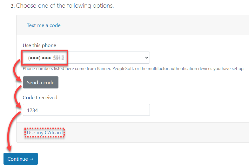Click the right arrow inside the Continue button

31,159
